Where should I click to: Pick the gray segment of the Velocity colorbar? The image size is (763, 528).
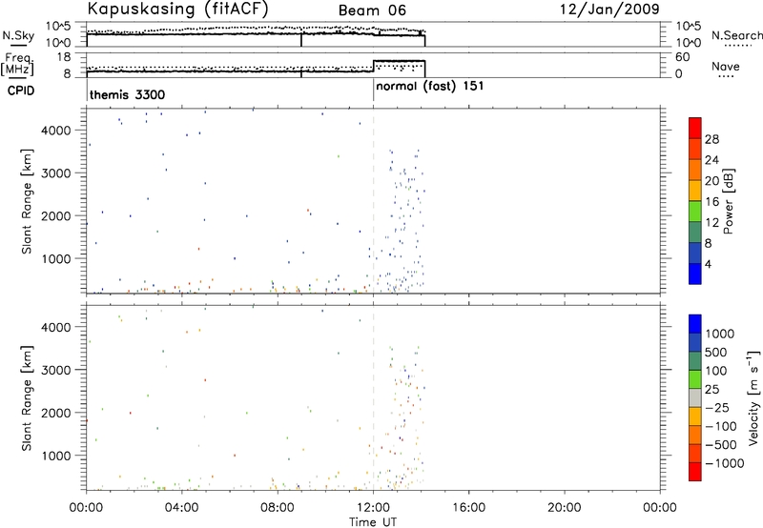pos(695,397)
